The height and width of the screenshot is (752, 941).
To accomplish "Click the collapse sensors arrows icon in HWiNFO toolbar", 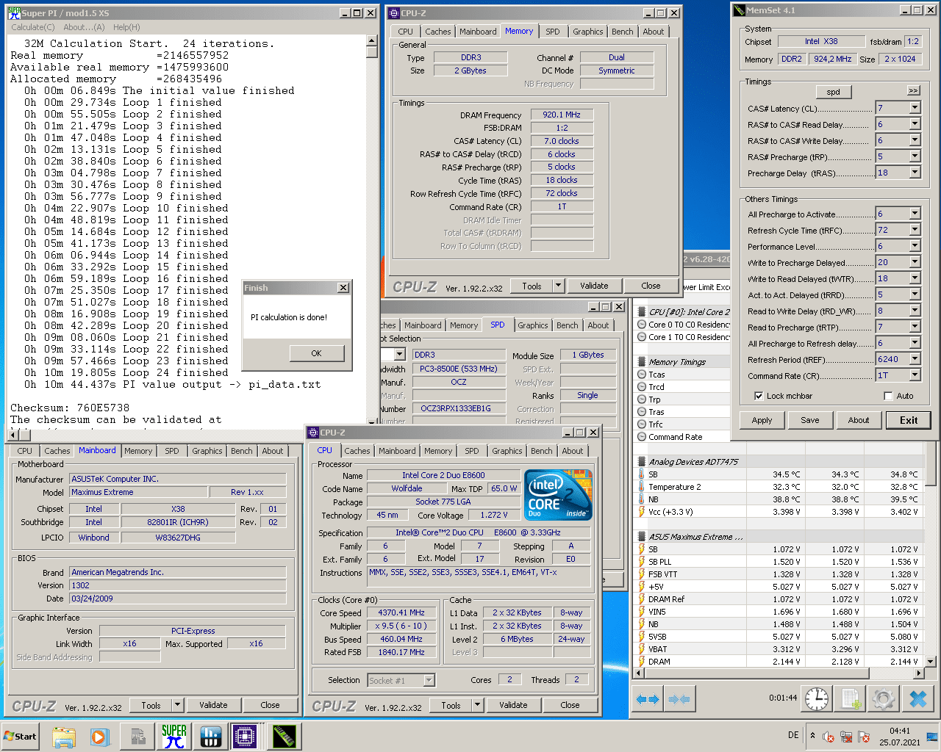I will coord(679,699).
